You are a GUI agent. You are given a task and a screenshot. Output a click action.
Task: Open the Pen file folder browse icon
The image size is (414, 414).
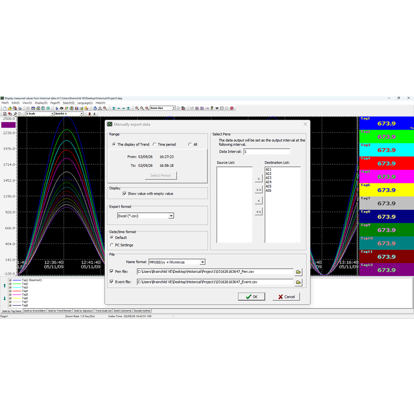298,272
